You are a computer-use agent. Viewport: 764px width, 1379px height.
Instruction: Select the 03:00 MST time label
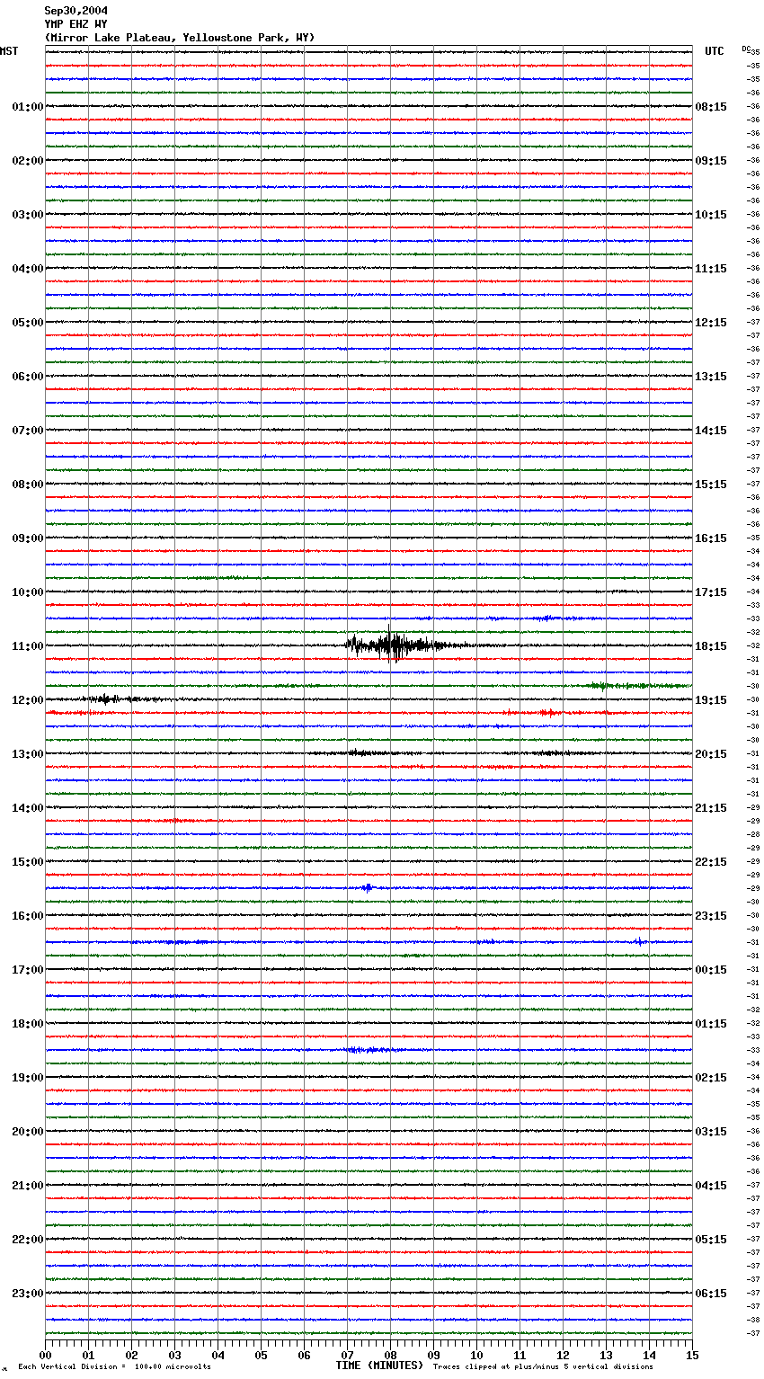pyautogui.click(x=27, y=215)
